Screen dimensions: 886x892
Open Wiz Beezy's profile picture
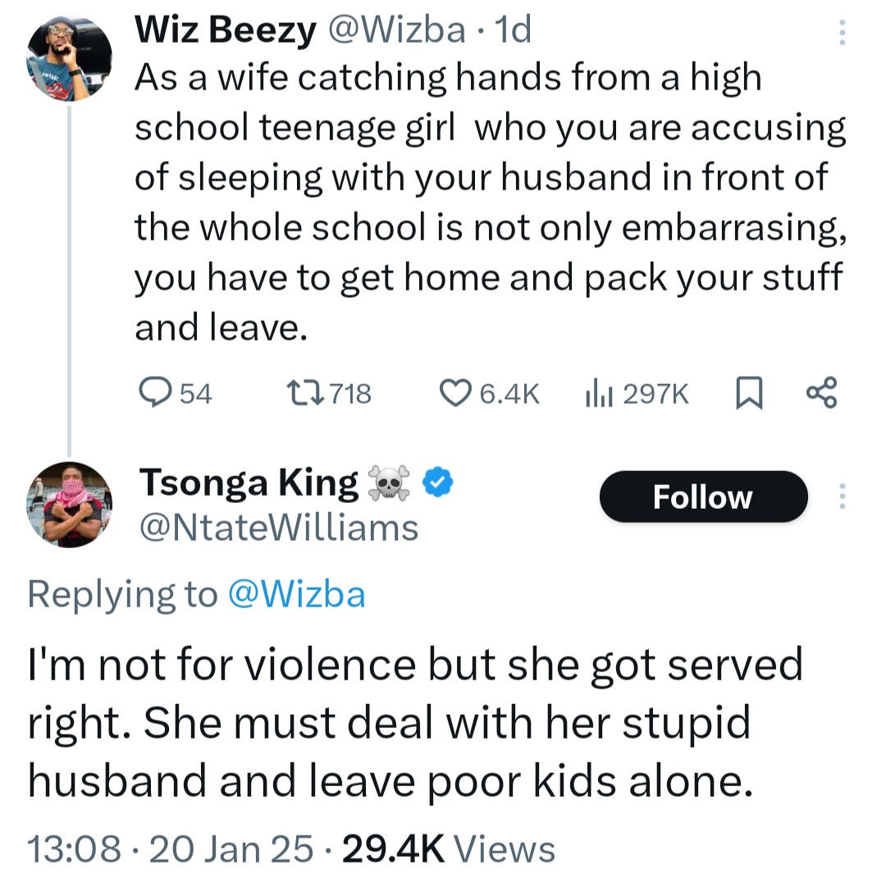click(69, 60)
